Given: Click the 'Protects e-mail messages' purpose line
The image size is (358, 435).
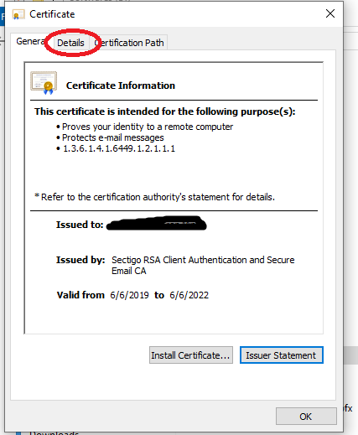Looking at the screenshot, I should (x=112, y=137).
